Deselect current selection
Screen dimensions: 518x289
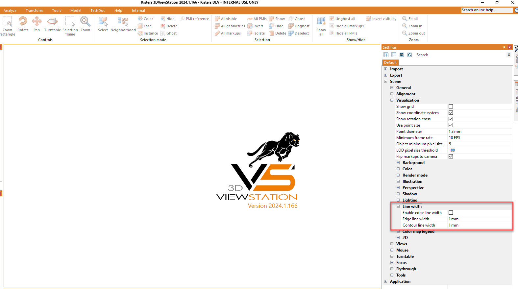[x=299, y=33]
